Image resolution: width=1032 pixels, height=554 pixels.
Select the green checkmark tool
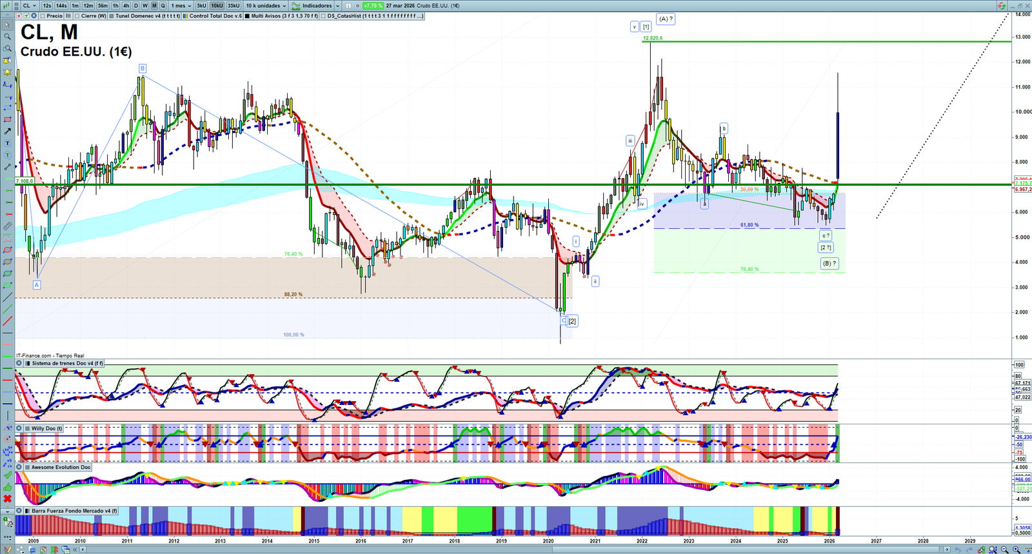click(x=7, y=475)
